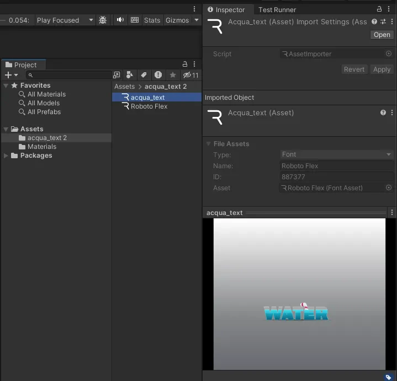397x381 pixels.
Task: Lock the Inspector panel
Action: [x=379, y=9]
